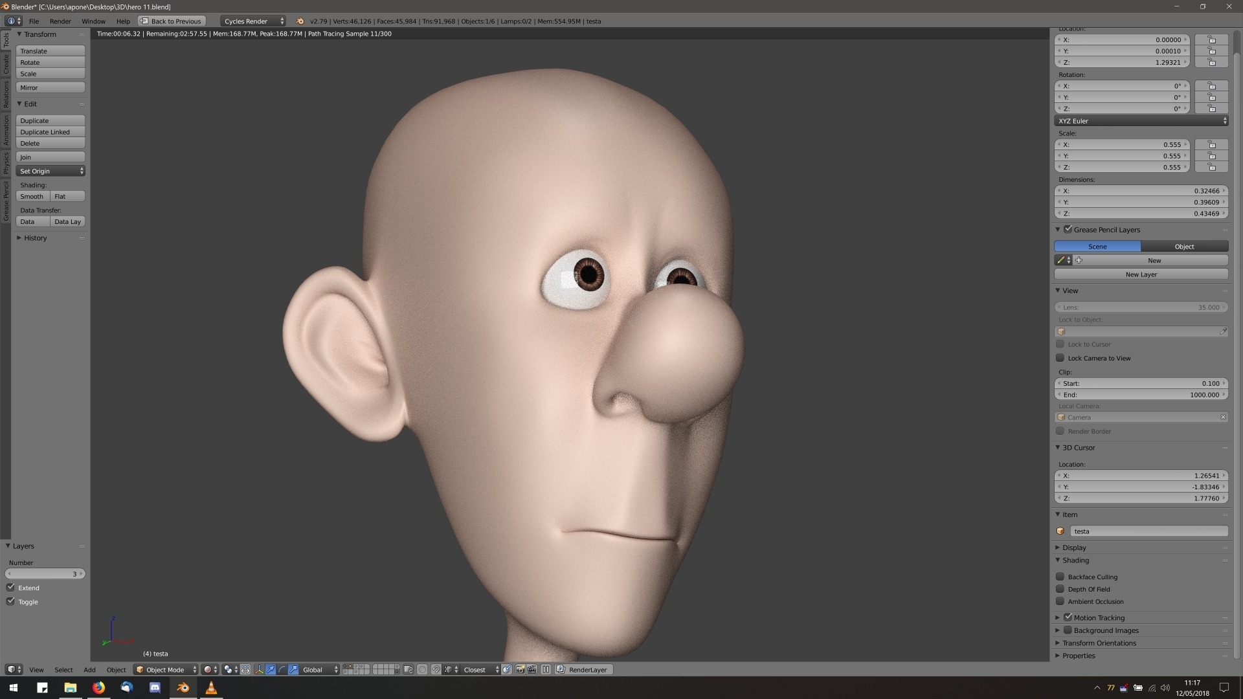Open File Explorer from the taskbar
The image size is (1243, 699).
point(70,687)
